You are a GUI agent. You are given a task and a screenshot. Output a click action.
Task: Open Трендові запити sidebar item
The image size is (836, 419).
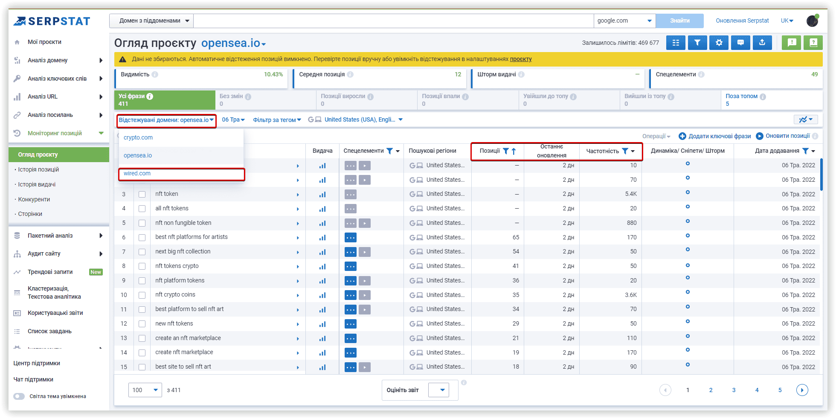click(50, 272)
